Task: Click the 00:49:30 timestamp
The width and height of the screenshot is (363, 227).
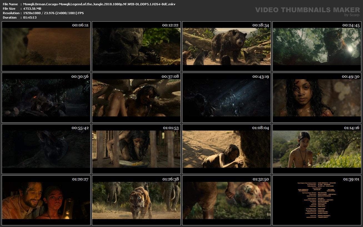Action: tap(351, 77)
